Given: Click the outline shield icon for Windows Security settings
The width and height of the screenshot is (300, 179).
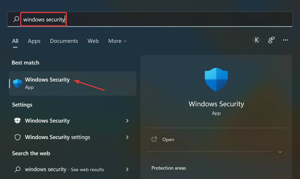Looking at the screenshot, I should pos(17,137).
